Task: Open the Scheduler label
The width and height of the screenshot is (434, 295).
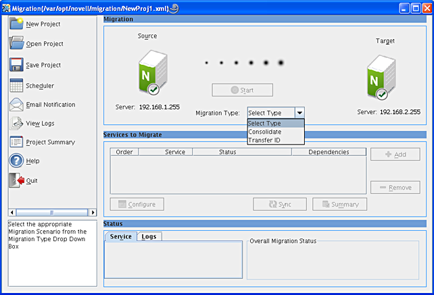Action: click(x=40, y=86)
